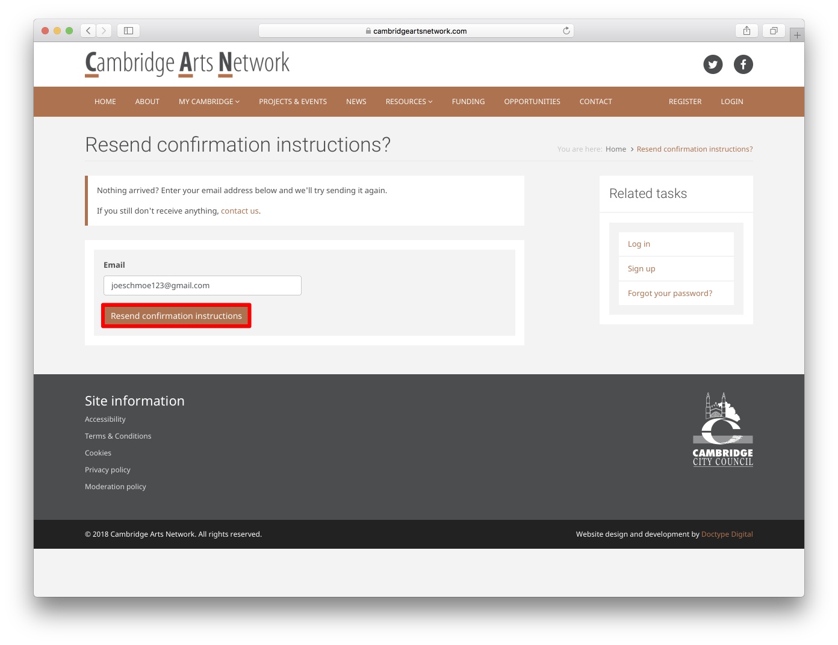Viewport: 838px width, 645px height.
Task: Toggle the Safari sidebar button
Action: coord(128,31)
